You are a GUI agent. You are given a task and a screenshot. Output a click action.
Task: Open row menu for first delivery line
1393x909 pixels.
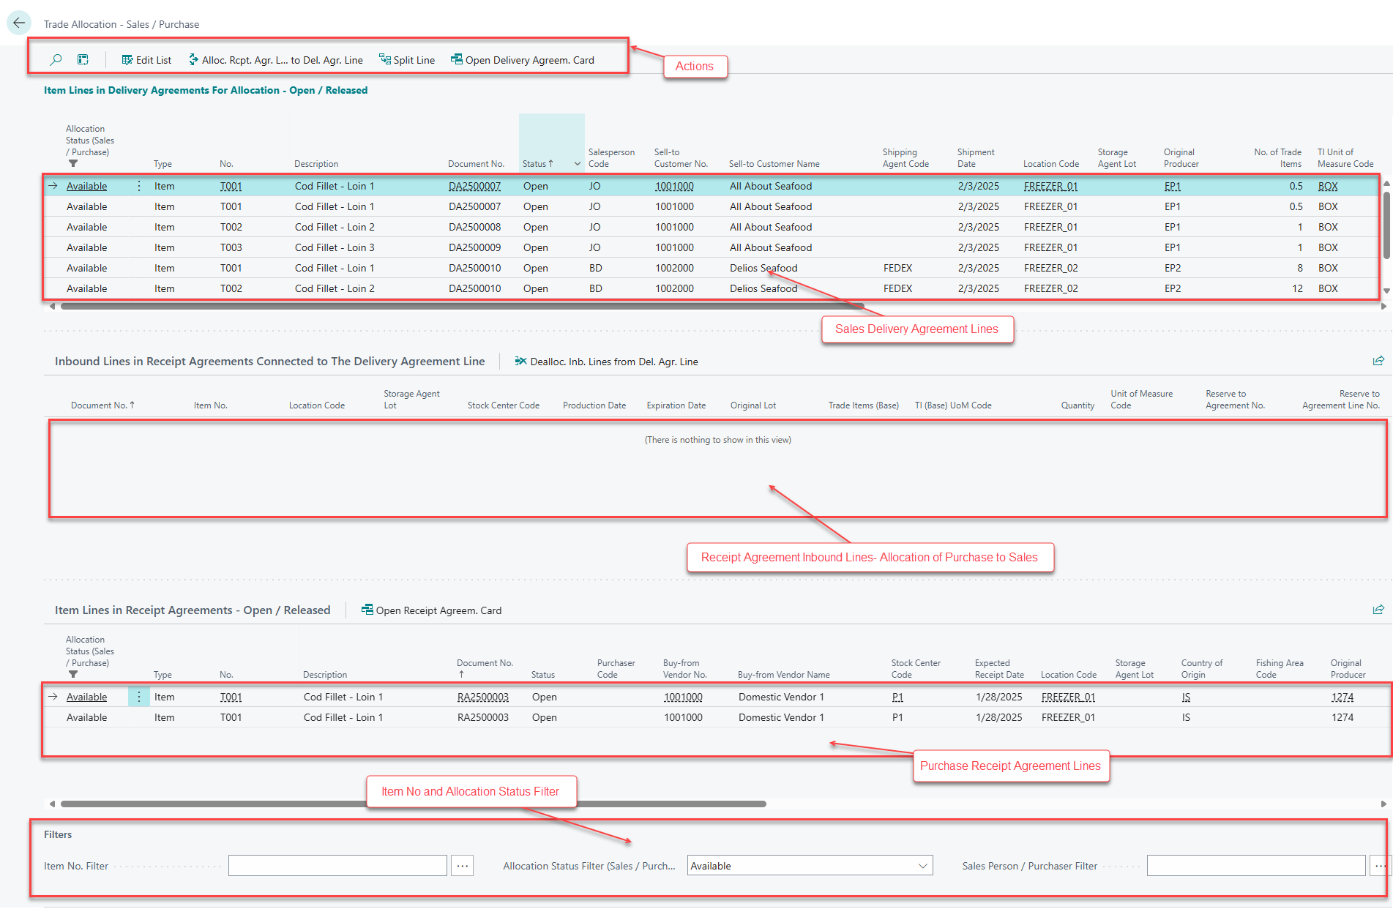(x=139, y=186)
